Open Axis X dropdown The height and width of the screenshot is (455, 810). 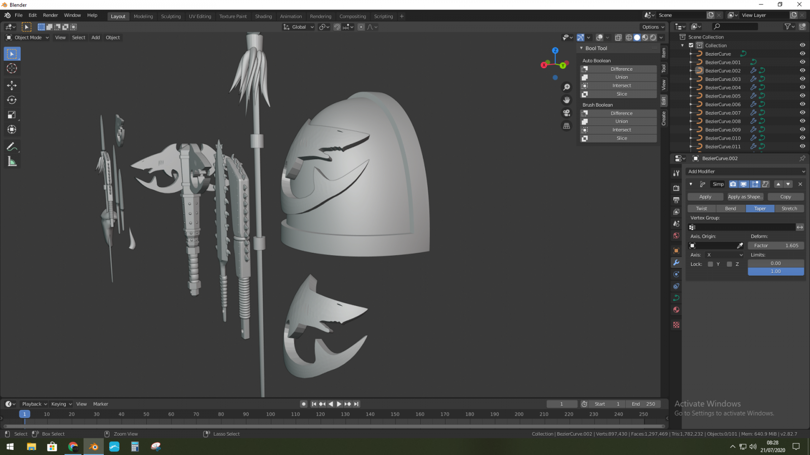pos(724,255)
